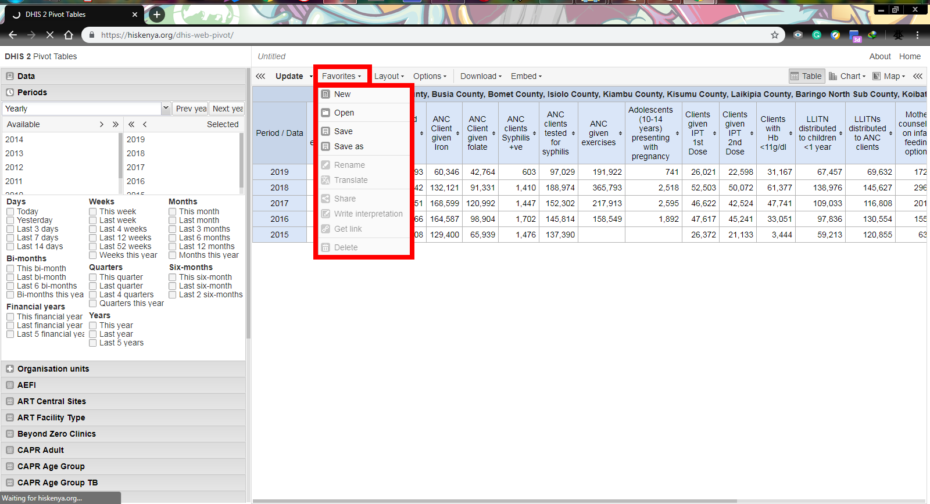Select Open in the Favorites menu

(344, 113)
